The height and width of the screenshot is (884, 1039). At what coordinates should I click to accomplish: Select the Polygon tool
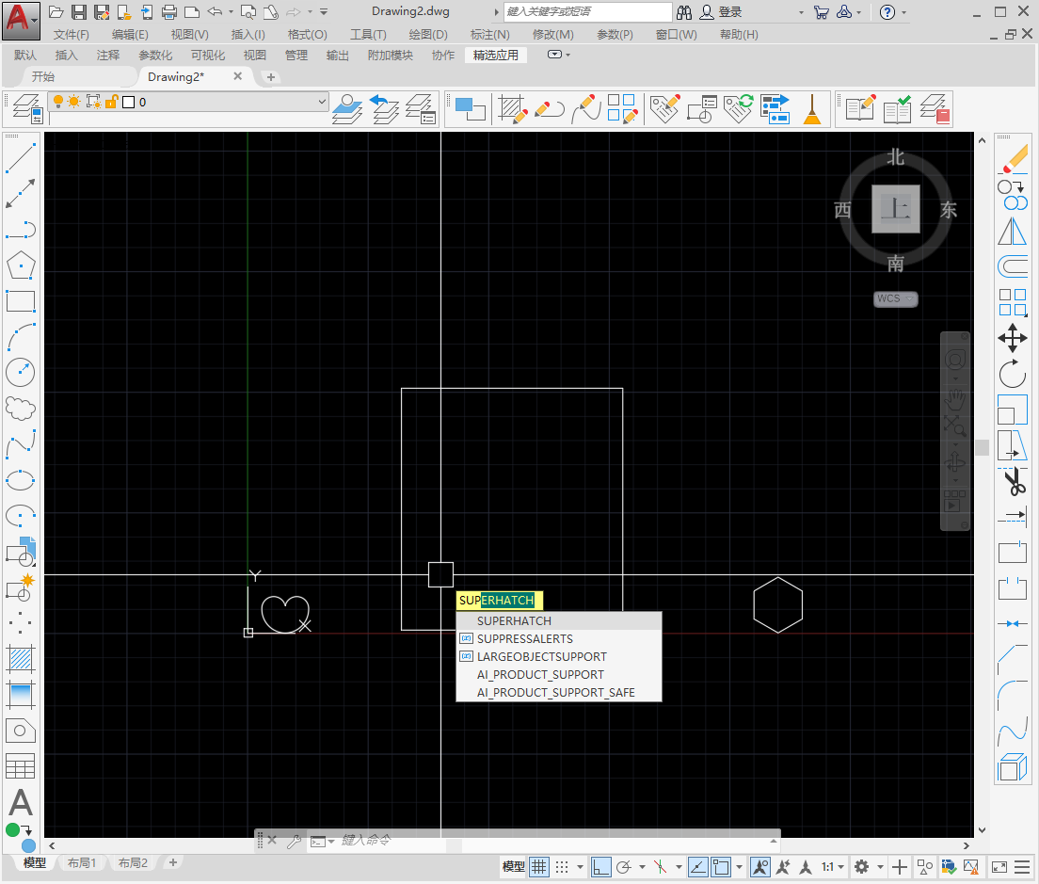click(x=21, y=265)
